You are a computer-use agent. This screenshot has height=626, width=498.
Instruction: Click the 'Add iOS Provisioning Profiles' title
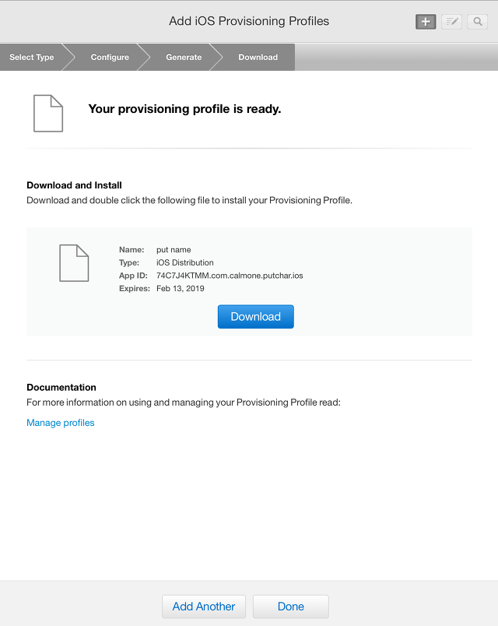point(249,21)
